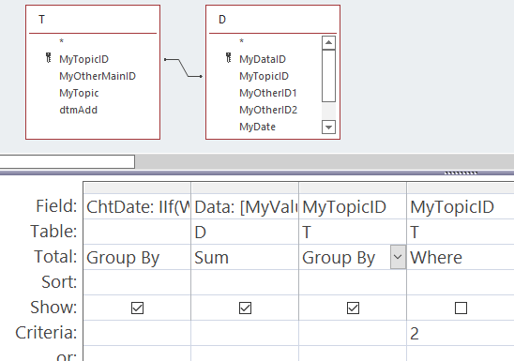
Task: Click the Sort cell under Data column
Action: point(245,282)
